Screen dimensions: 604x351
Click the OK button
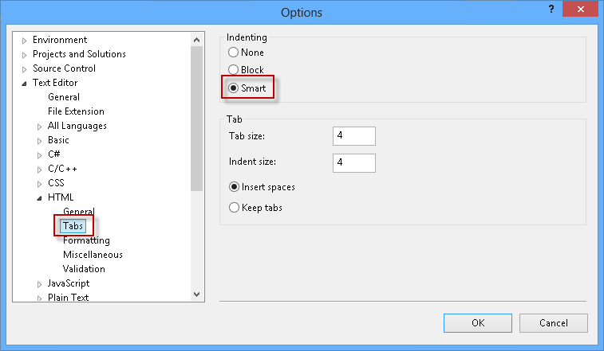478,323
